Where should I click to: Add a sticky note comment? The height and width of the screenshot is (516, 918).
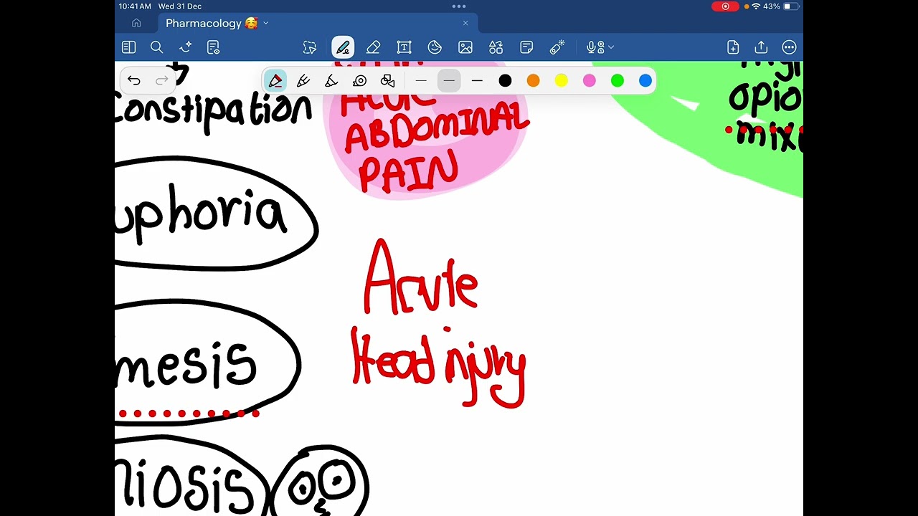[x=526, y=47]
